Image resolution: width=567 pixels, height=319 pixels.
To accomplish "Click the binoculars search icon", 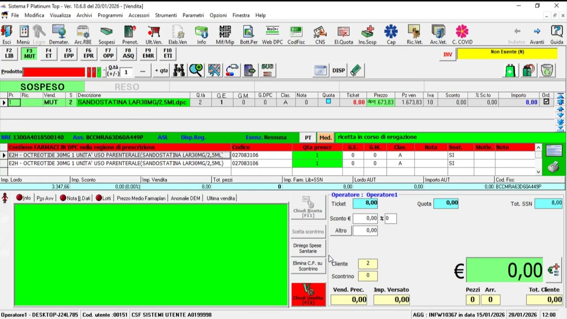I will (x=179, y=70).
